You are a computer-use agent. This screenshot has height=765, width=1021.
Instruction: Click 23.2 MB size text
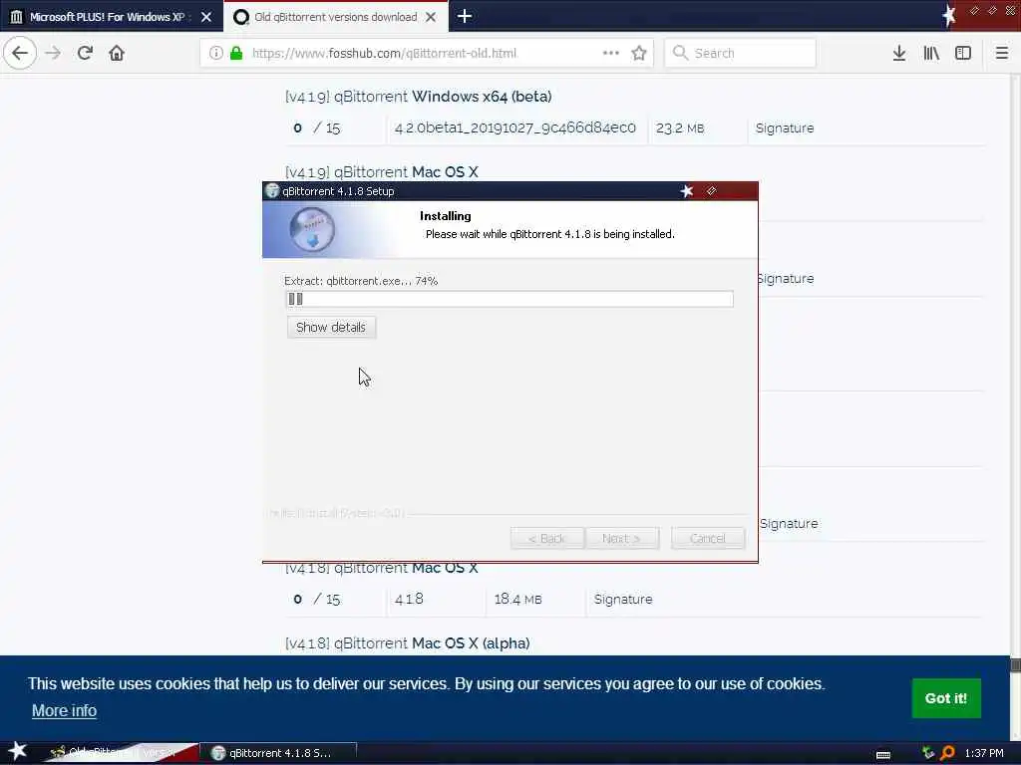[680, 128]
